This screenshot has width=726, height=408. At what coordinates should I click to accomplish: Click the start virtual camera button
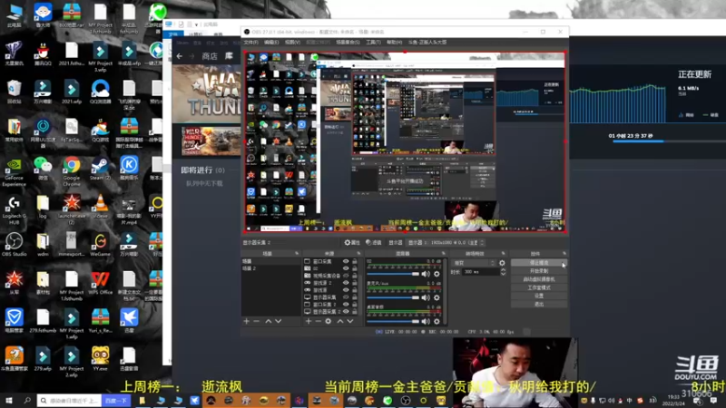point(539,279)
